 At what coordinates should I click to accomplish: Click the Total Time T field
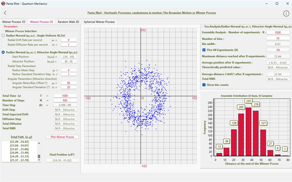[65, 96]
